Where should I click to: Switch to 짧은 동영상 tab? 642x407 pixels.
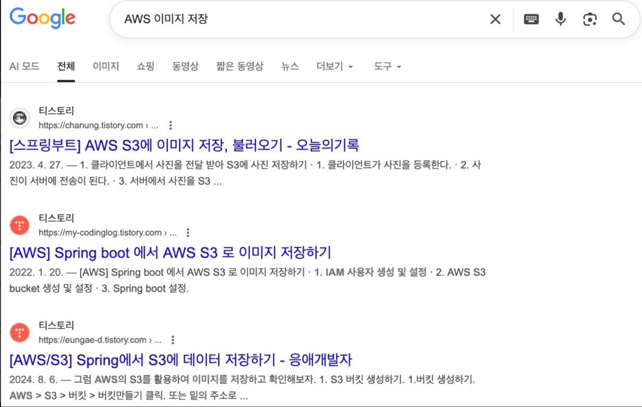pyautogui.click(x=240, y=66)
